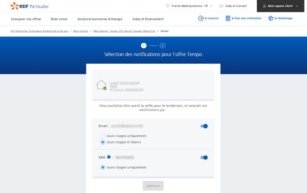Click the Appliquer button

pyautogui.click(x=153, y=186)
